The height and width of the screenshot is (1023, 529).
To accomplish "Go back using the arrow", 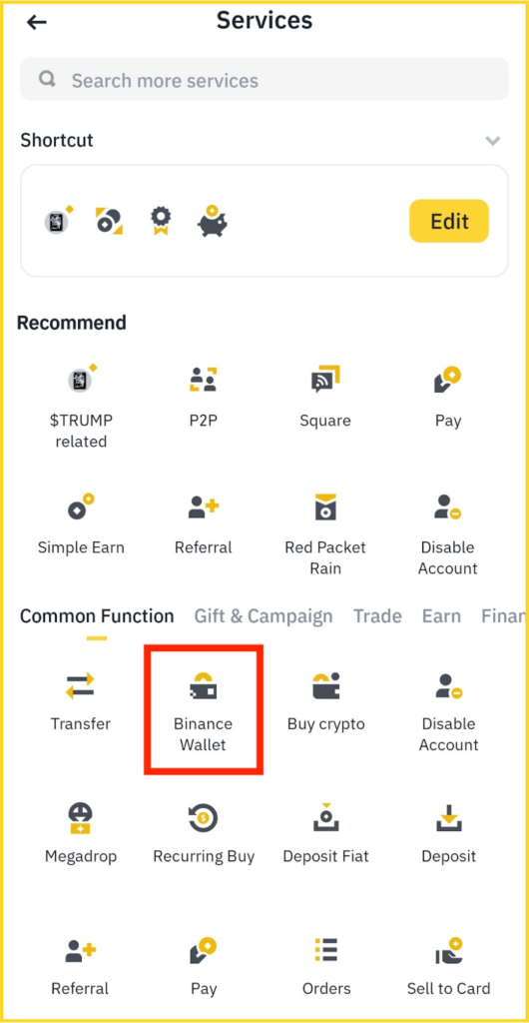I will (37, 22).
